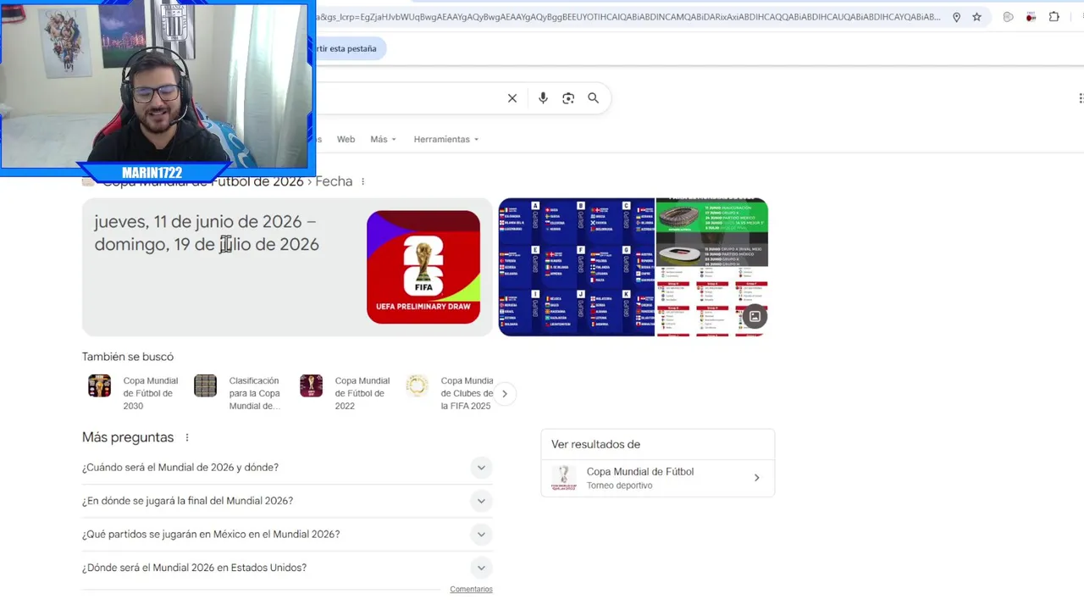
Task: Click the browser address bar URL
Action: (627, 17)
